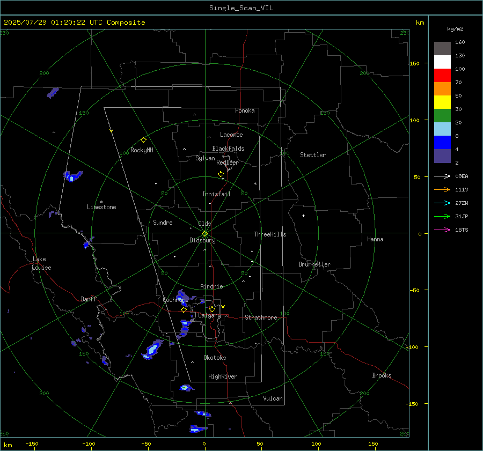The width and height of the screenshot is (483, 451).
Task: Click the Ponoka map label
Action: tap(245, 110)
